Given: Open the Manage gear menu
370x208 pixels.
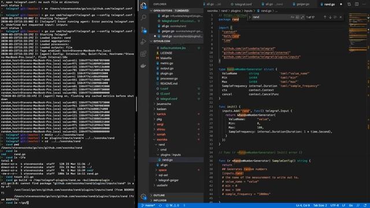Looking at the screenshot, I should click(143, 196).
